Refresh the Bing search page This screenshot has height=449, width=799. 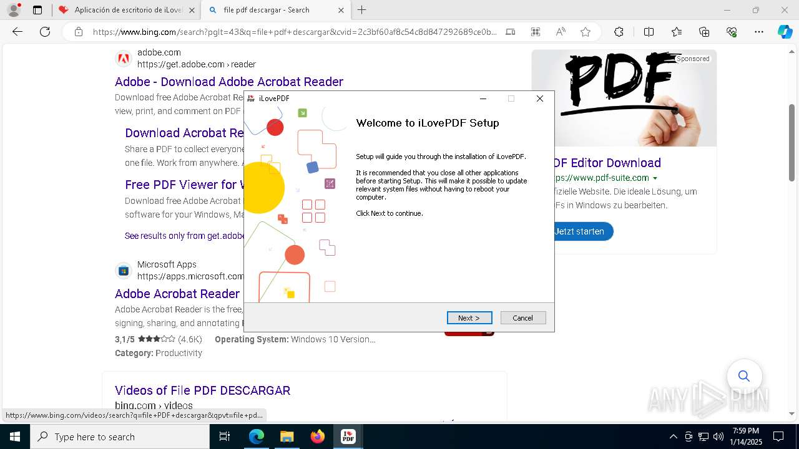pyautogui.click(x=45, y=32)
